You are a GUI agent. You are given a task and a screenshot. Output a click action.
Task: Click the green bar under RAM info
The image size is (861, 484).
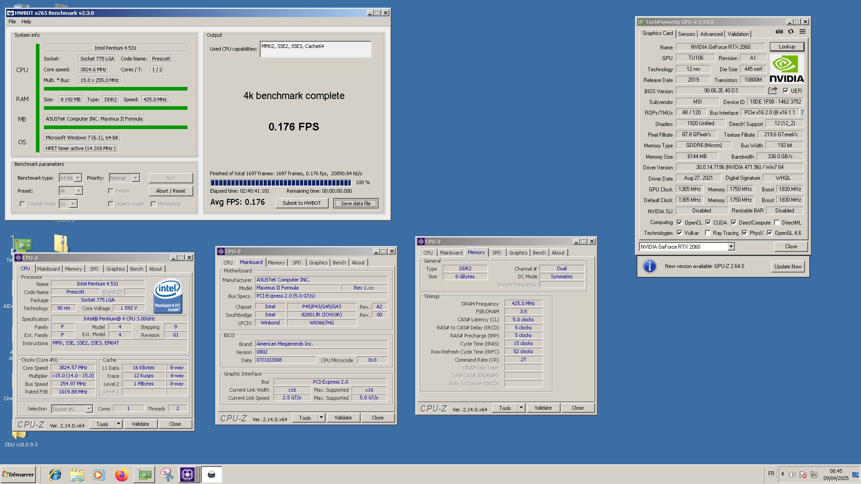click(116, 108)
